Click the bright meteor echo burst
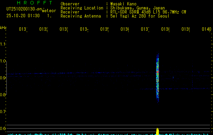 [x=157, y=77]
